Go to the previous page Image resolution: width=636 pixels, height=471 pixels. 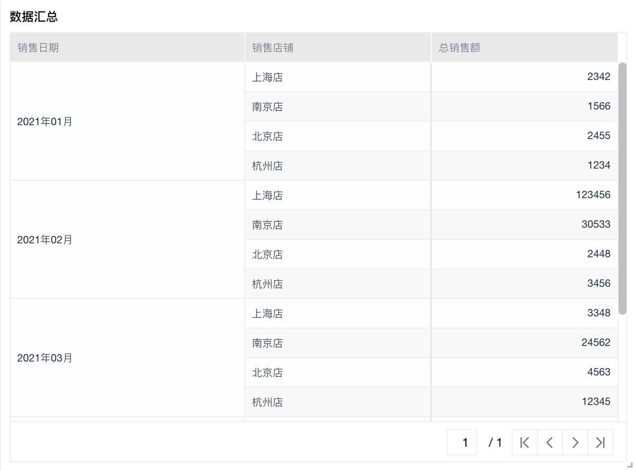550,442
